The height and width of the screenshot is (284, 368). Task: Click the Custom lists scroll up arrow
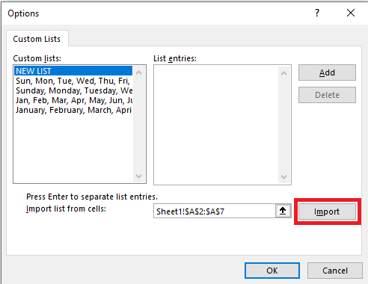pyautogui.click(x=139, y=72)
